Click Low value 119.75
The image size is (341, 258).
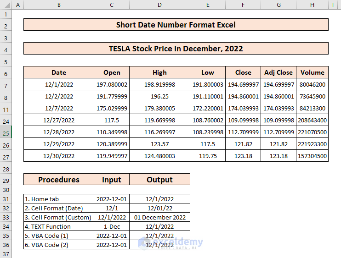(x=208, y=156)
